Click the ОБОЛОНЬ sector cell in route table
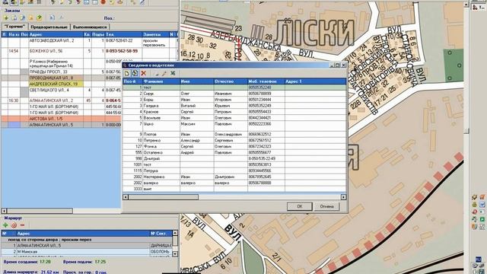 [161, 252]
